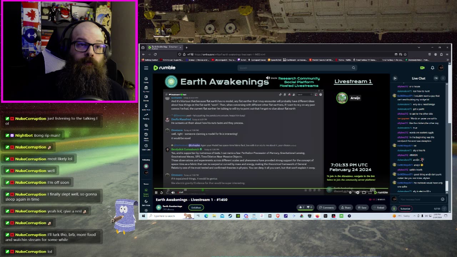Bookmark this page with star icon
The image size is (457, 257).
pyautogui.click(x=405, y=54)
